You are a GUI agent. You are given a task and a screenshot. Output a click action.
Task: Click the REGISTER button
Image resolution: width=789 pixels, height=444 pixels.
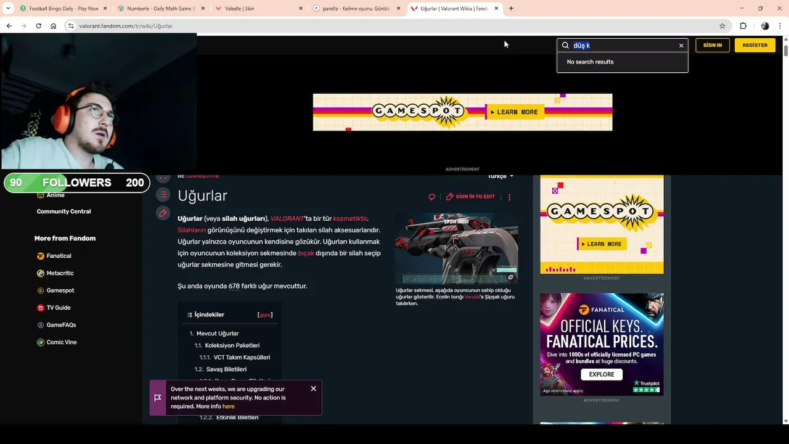[755, 45]
